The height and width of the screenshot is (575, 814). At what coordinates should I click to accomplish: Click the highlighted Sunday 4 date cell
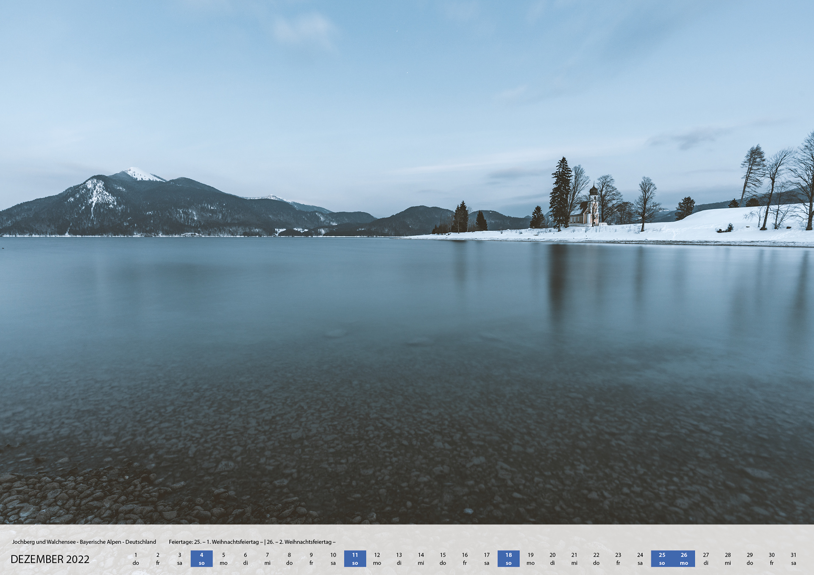click(201, 558)
